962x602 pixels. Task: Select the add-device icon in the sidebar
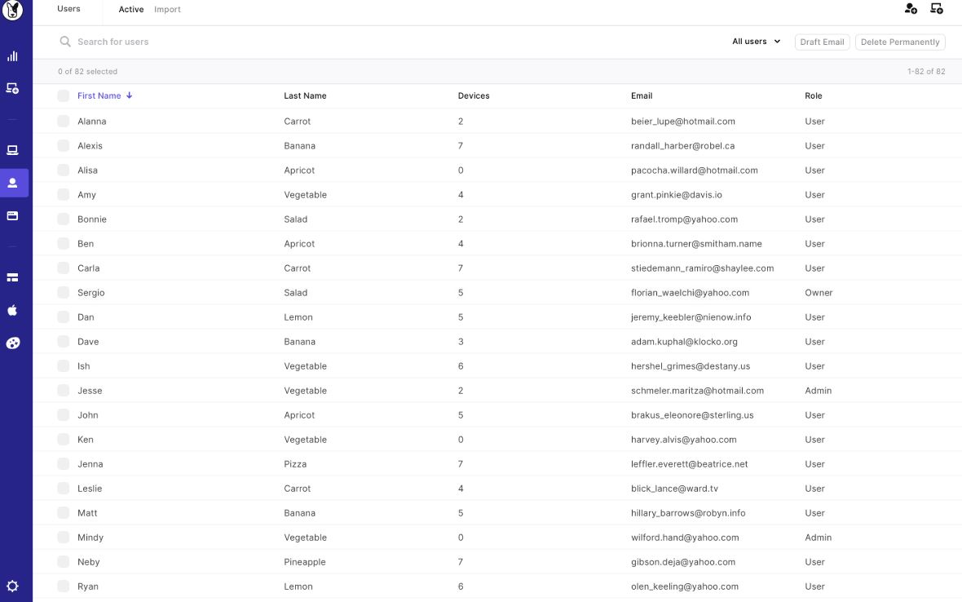point(13,87)
